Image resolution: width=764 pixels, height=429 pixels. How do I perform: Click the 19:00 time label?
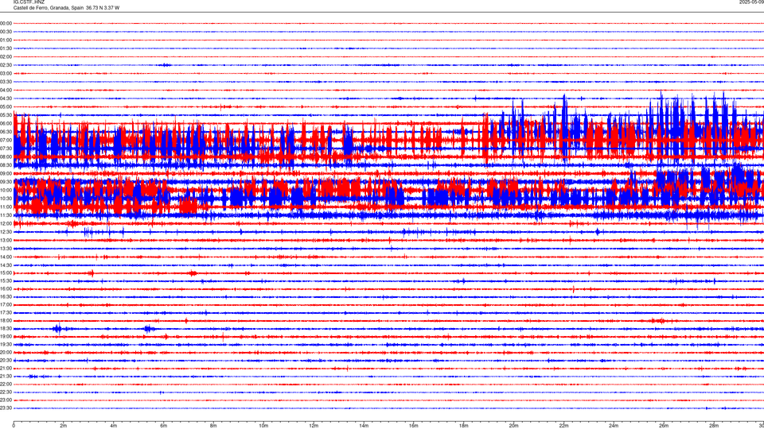[6, 337]
